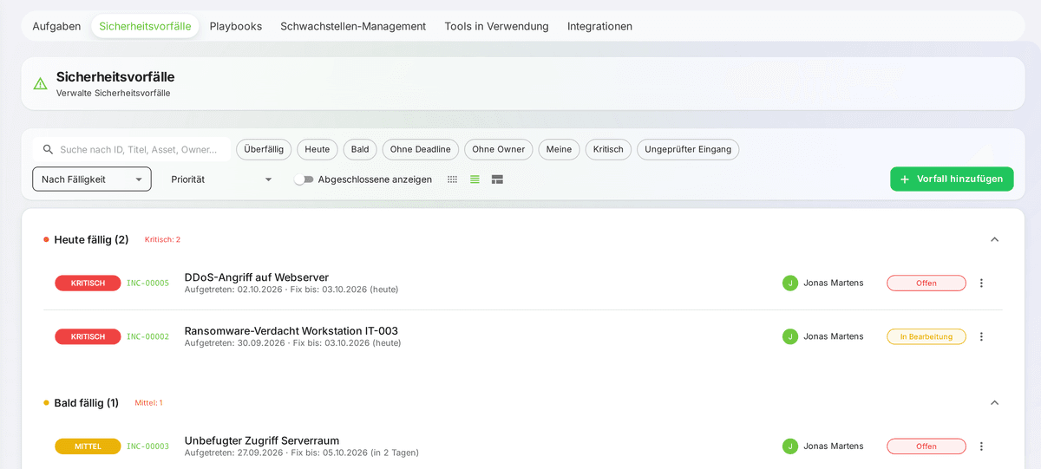The image size is (1041, 469).
Task: Click incident ID INC-00005
Action: (147, 283)
